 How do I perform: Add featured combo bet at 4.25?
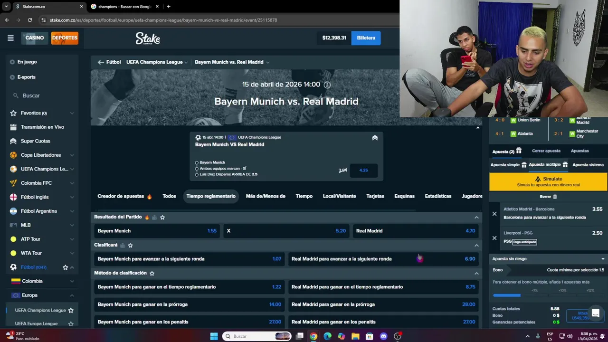coord(363,170)
